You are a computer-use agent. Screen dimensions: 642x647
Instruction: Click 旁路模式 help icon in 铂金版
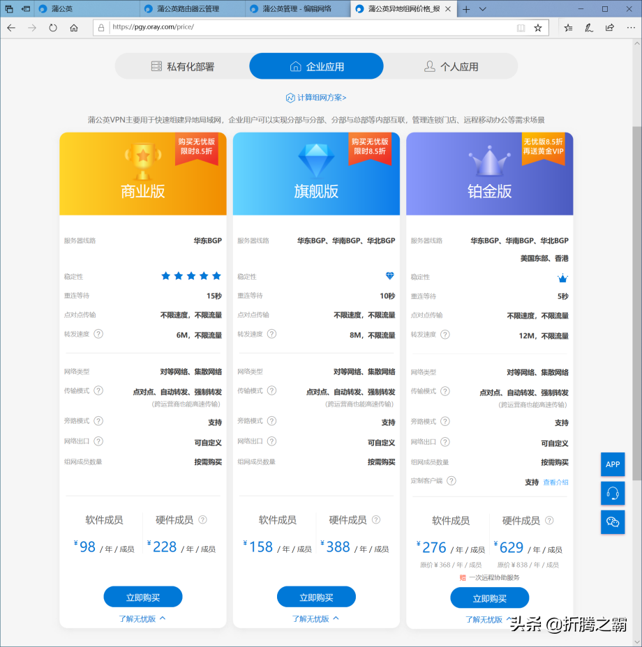445,421
